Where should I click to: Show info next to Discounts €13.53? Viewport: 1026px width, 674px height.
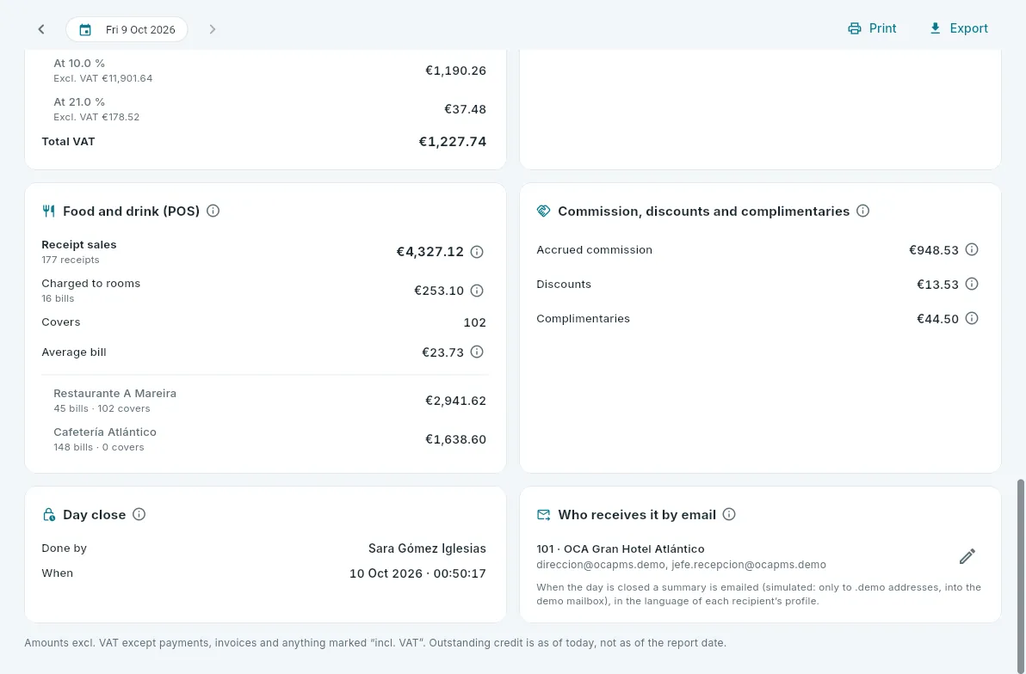point(972,284)
